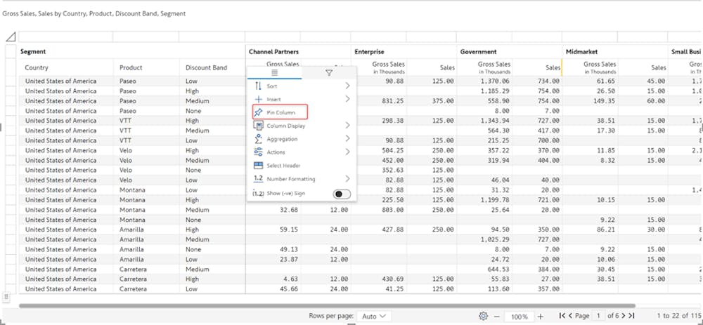The width and height of the screenshot is (703, 325).
Task: Click the 149.35 cell
Action: (x=603, y=100)
